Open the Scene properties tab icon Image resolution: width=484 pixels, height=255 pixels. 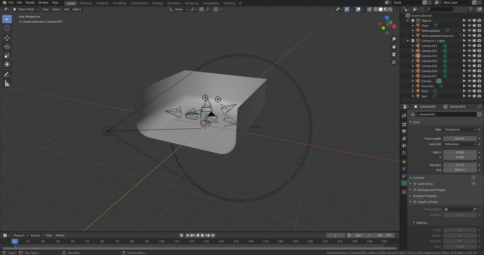click(x=404, y=146)
